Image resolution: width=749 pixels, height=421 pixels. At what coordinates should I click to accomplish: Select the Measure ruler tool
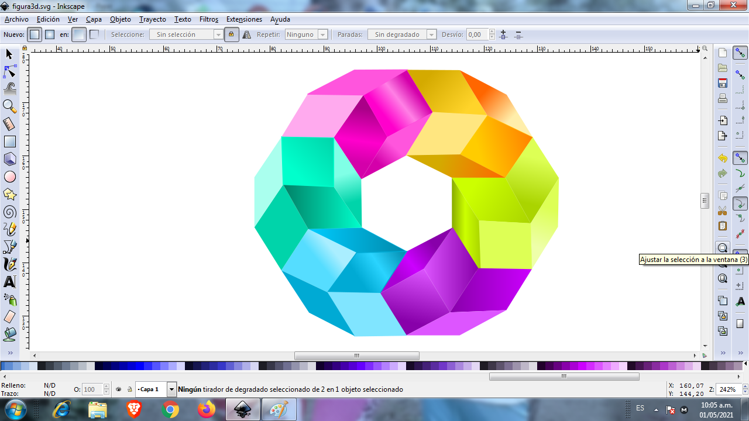click(9, 124)
